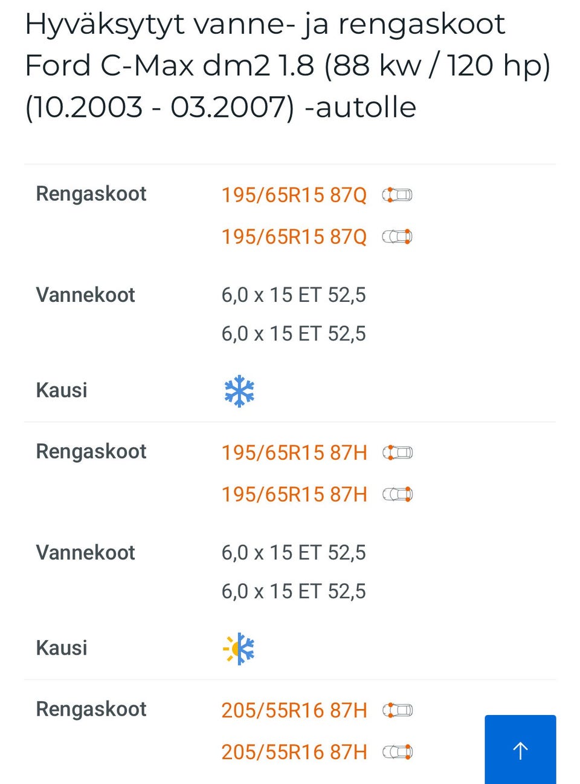Screen dimensions: 580x784
Task: Click rear axle car icon beside second 195/65R15 87Q
Action: point(397,237)
